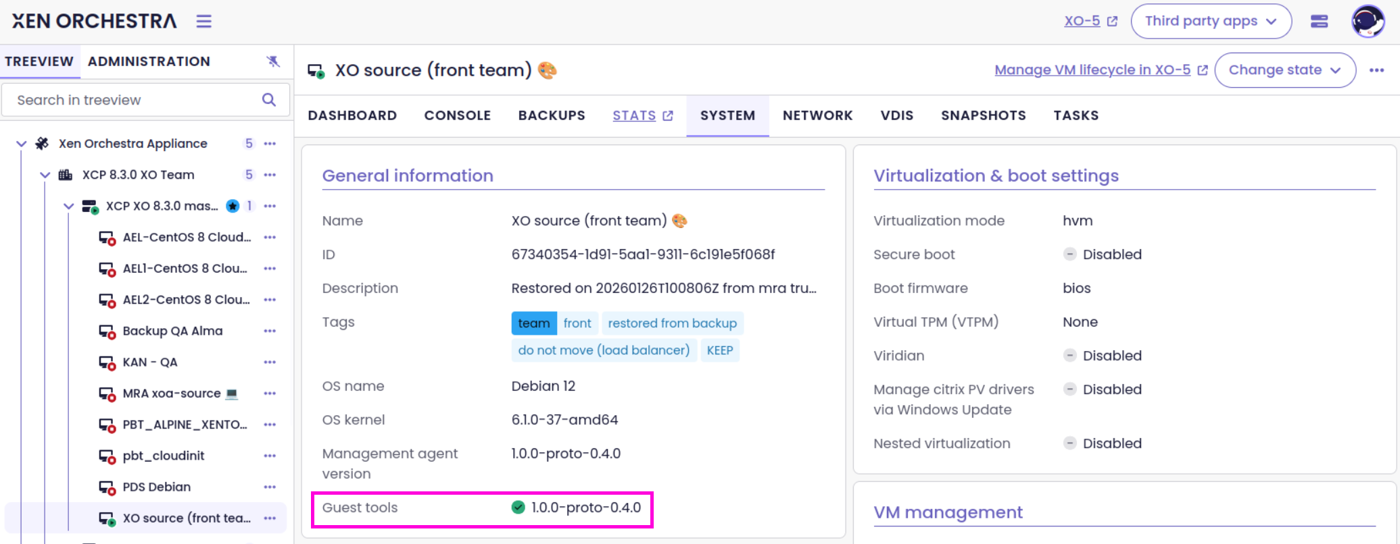This screenshot has width=1400, height=544.
Task: Open the hamburger sidebar menu icon
Action: (204, 22)
